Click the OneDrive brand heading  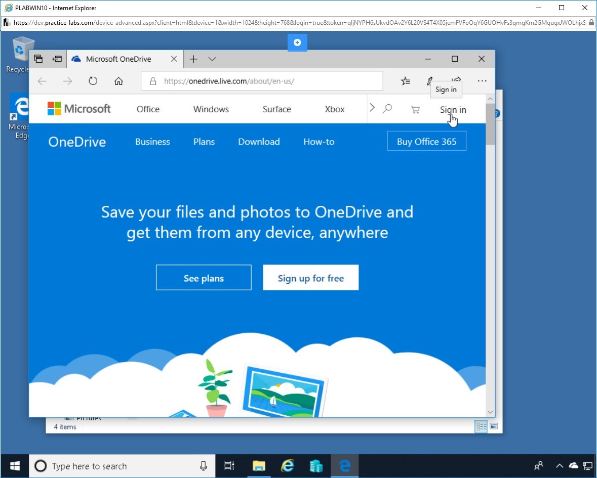[77, 142]
